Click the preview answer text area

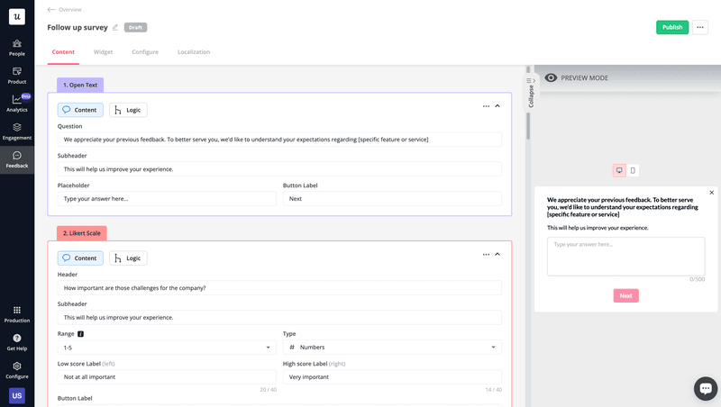[x=625, y=257]
